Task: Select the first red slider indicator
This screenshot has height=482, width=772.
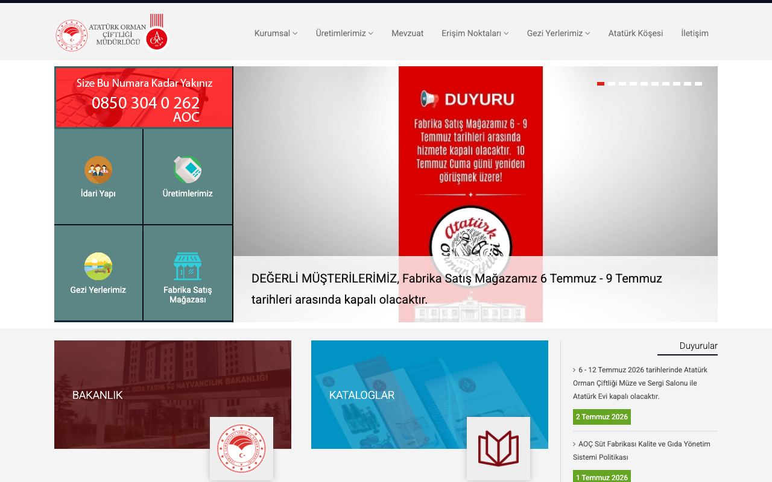Action: (x=601, y=84)
